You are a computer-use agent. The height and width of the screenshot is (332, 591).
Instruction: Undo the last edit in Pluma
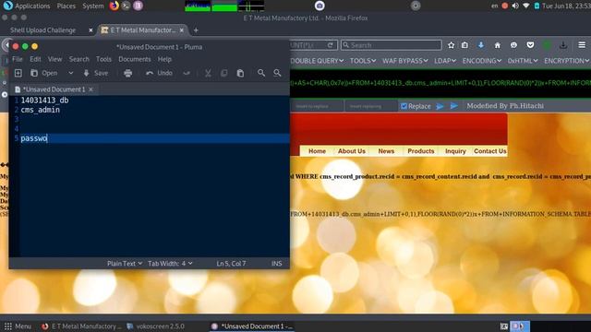pos(160,73)
